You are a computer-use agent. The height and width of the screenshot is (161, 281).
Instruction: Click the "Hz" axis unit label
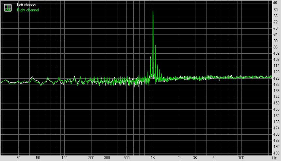coord(274,158)
